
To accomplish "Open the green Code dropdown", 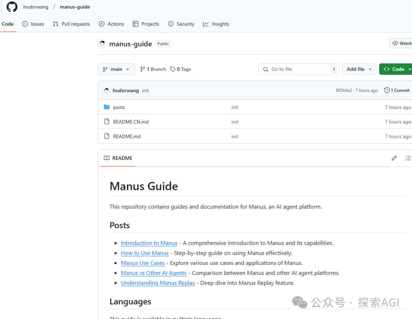I will click(x=397, y=69).
